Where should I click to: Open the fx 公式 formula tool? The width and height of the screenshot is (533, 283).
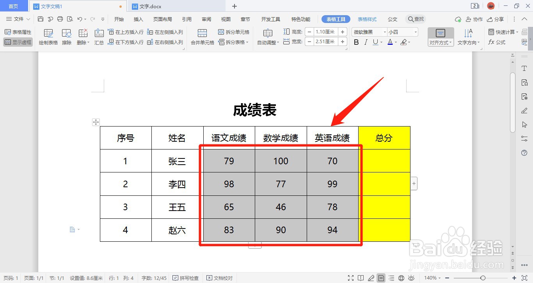pyautogui.click(x=497, y=42)
